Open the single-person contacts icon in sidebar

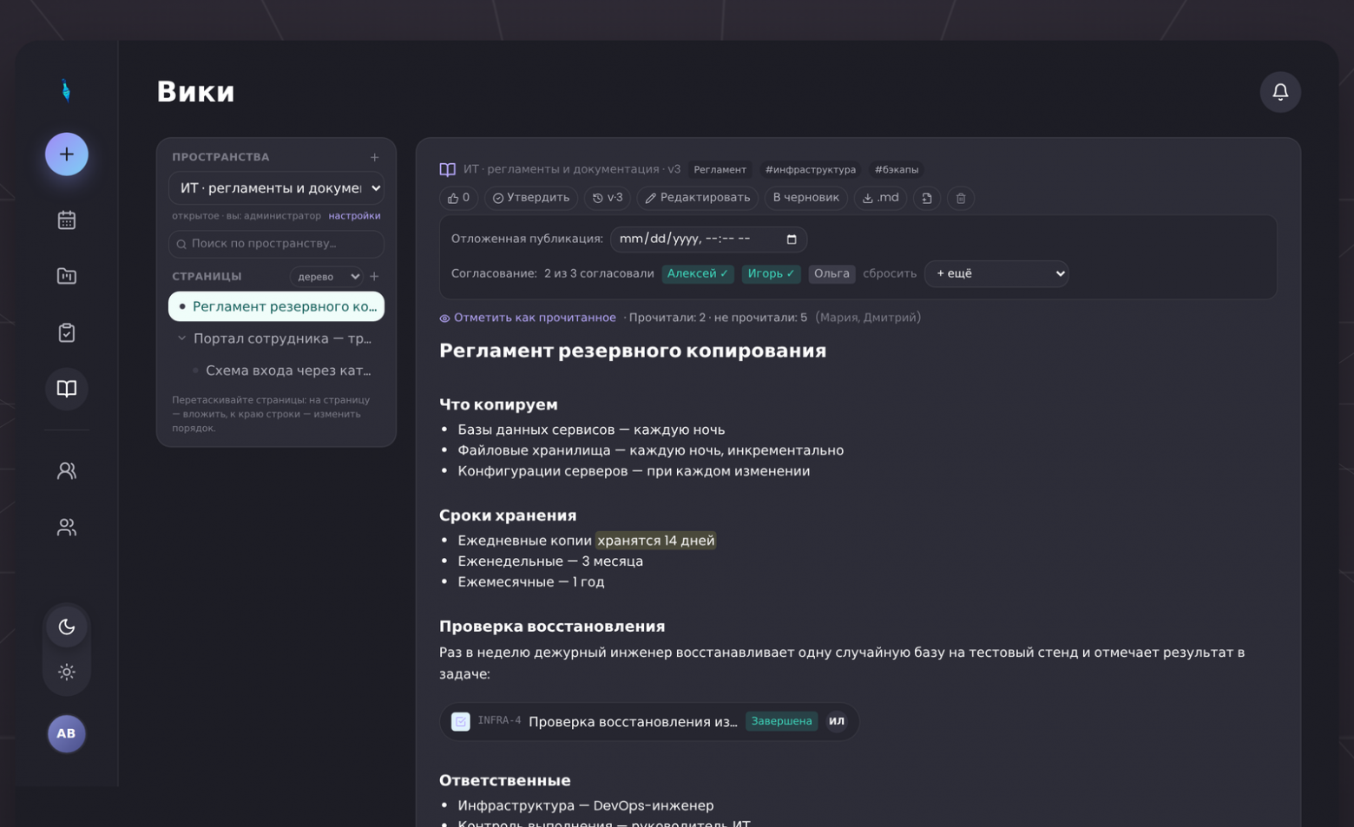[67, 470]
